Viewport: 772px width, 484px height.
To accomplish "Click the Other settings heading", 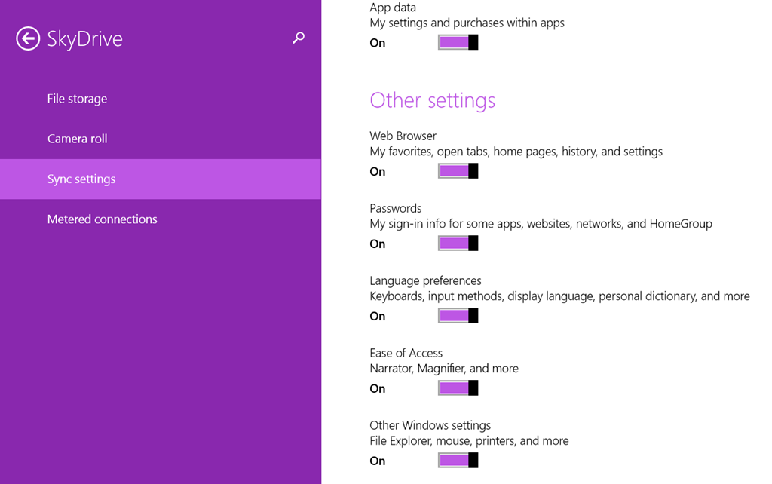I will coord(432,100).
